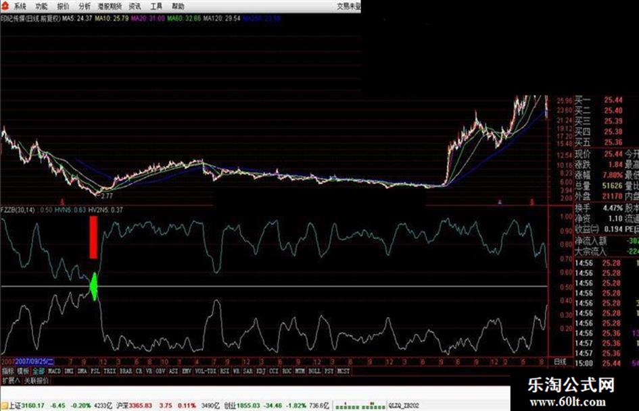The image size is (639, 411).
Task: Select the KDJ indicator tab
Action: point(261,371)
